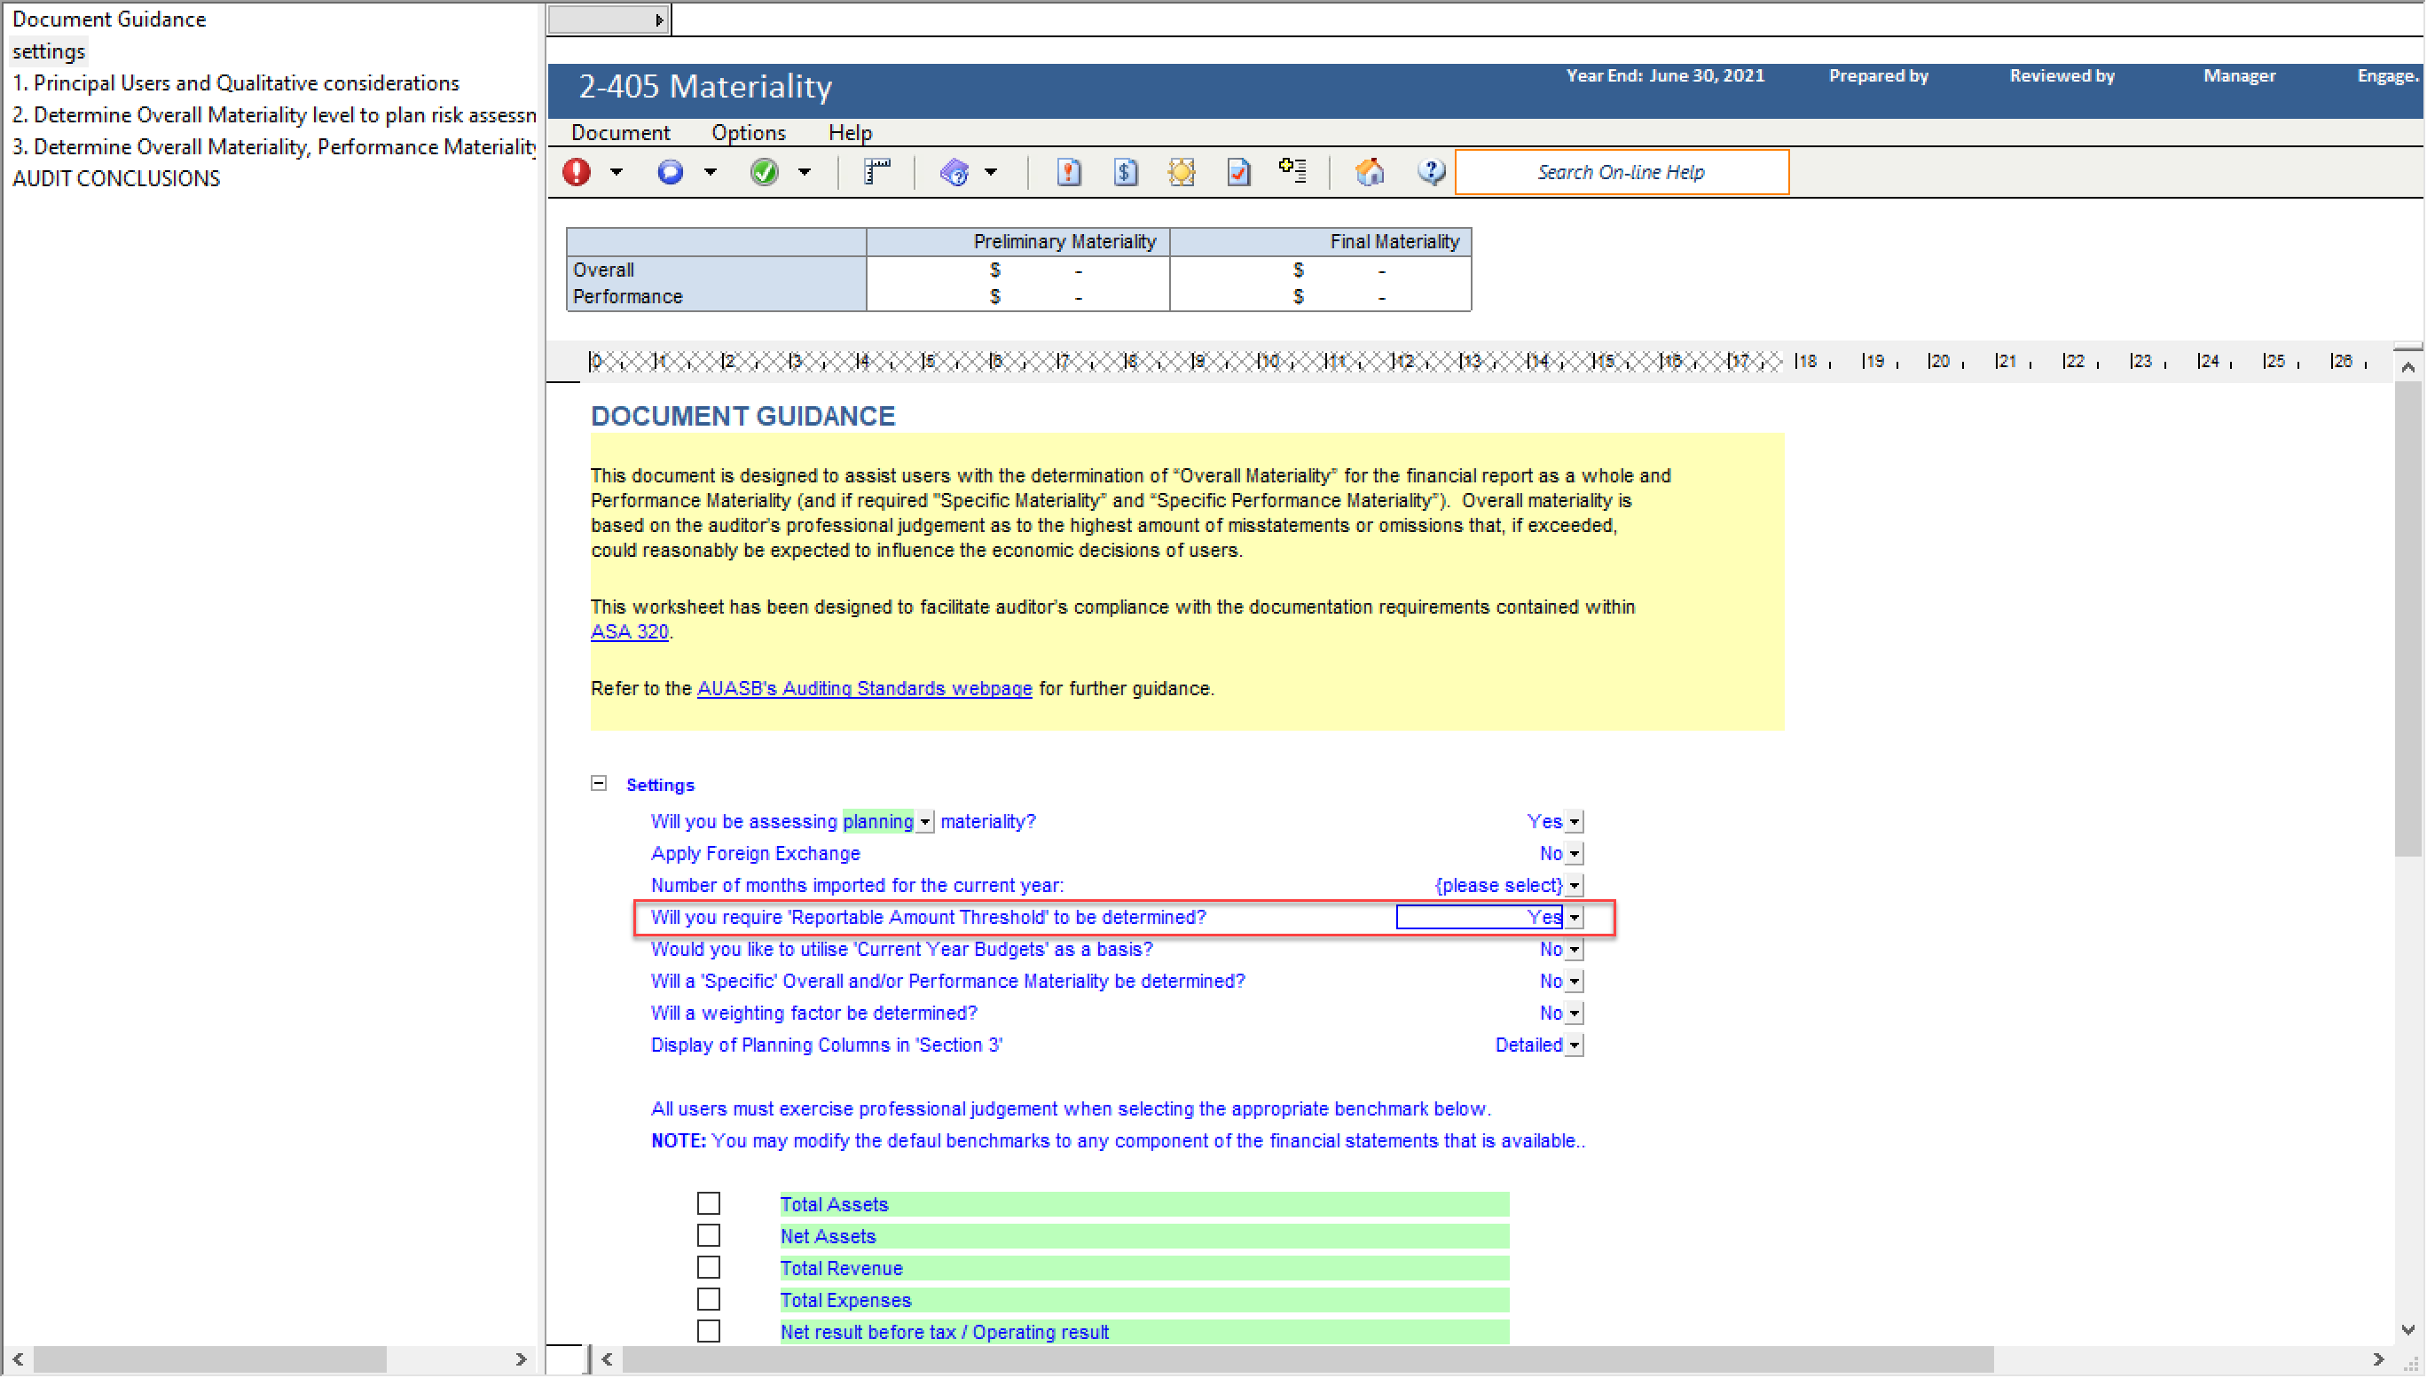Click the help question bubble icon
This screenshot has height=1378, width=2427.
(1431, 172)
